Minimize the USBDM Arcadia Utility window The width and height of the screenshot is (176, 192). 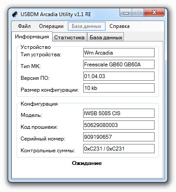pos(126,13)
